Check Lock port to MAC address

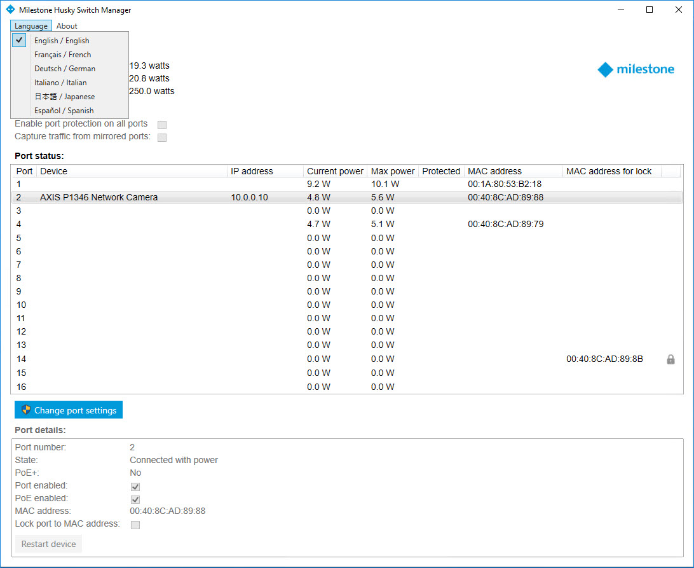coord(135,525)
